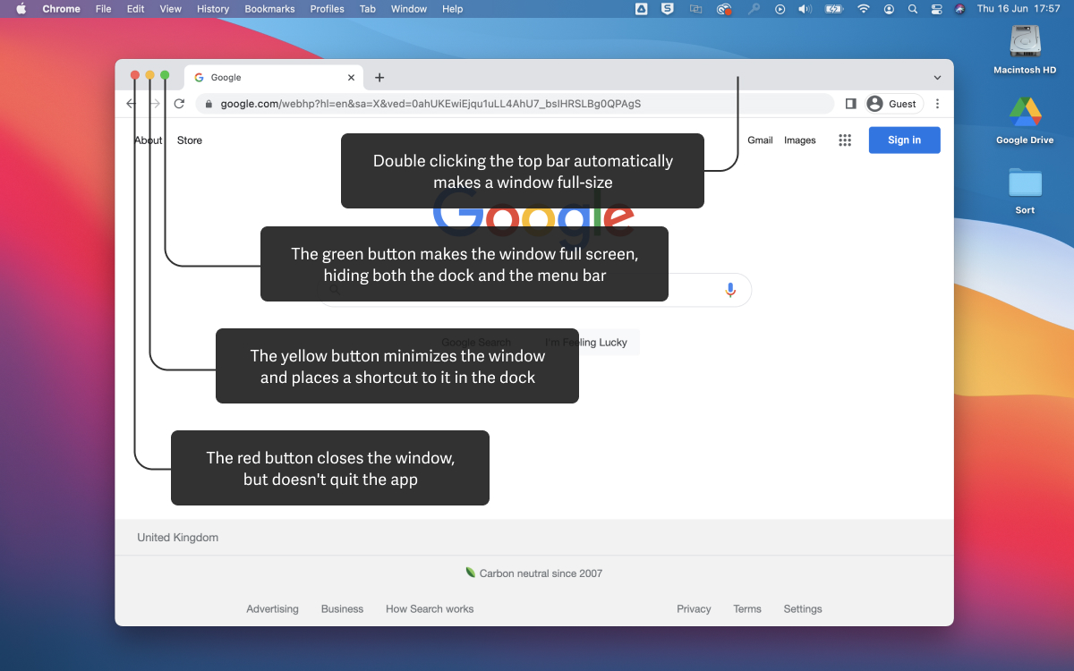Open the Now Playing menu bar icon
Viewport: 1074px width, 671px height.
(x=780, y=9)
